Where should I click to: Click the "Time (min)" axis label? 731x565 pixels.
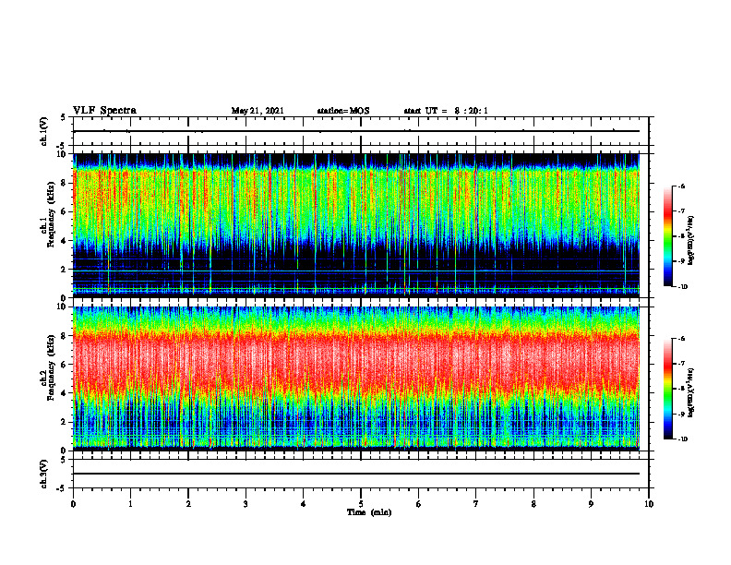point(369,512)
